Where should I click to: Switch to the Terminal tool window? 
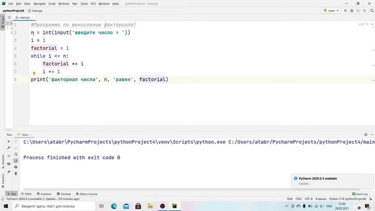click(64, 194)
